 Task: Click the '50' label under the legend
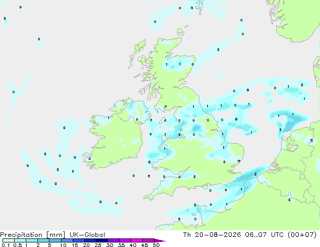point(156,245)
